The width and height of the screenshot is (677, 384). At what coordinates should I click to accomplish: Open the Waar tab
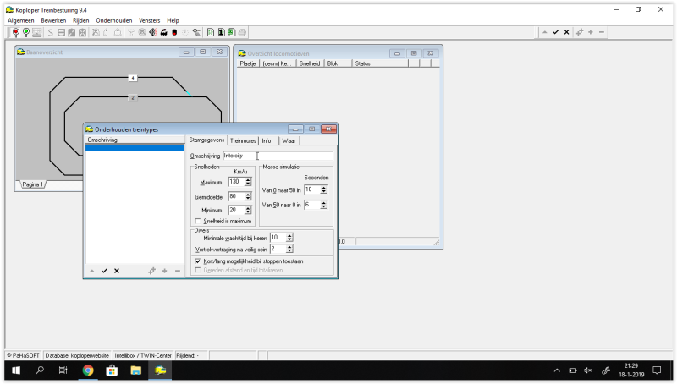pyautogui.click(x=289, y=140)
